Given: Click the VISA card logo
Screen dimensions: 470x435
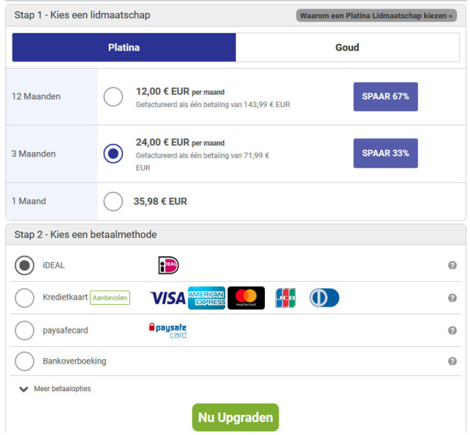Looking at the screenshot, I should 167,298.
